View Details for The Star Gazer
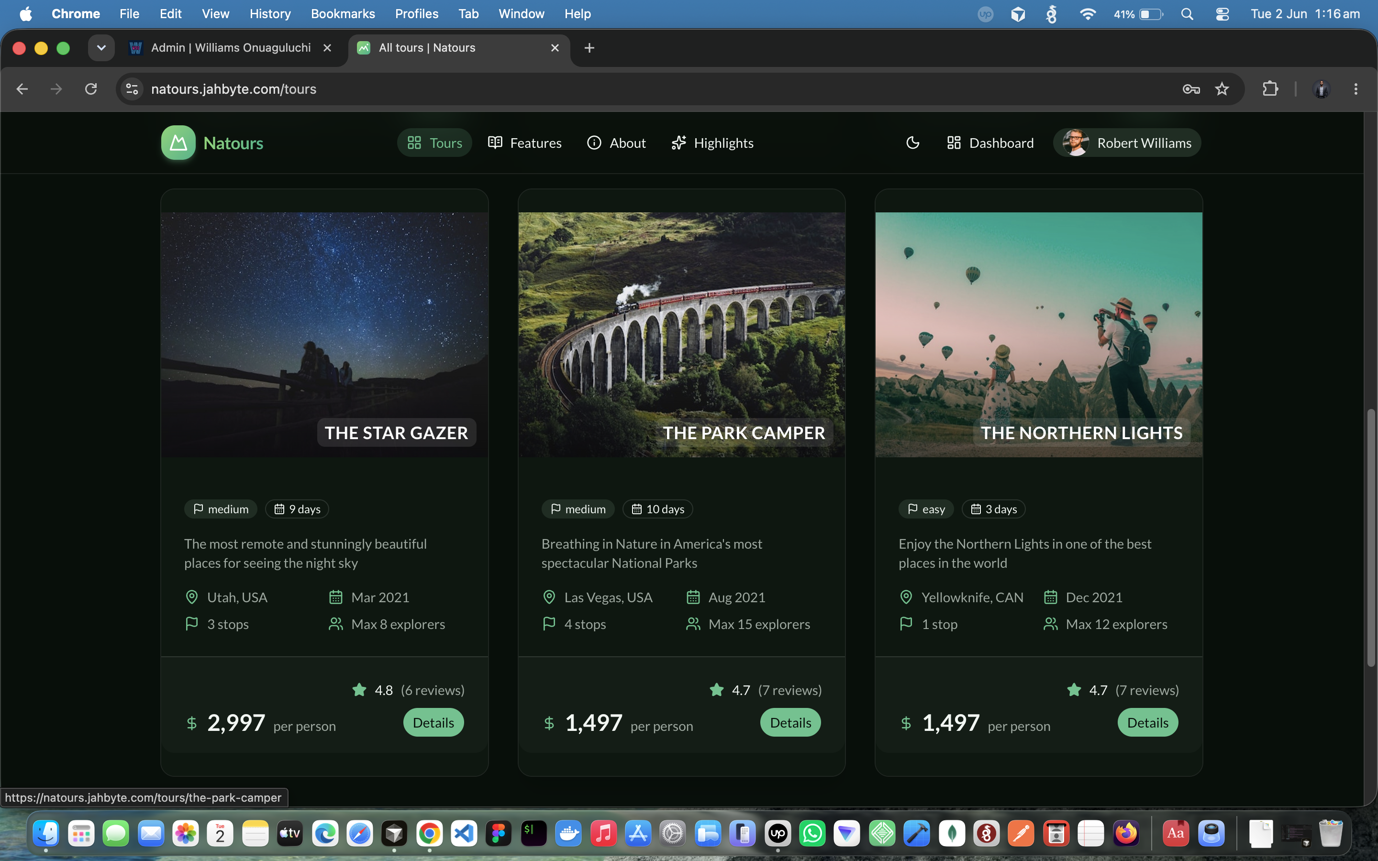The image size is (1378, 861). [x=433, y=722]
